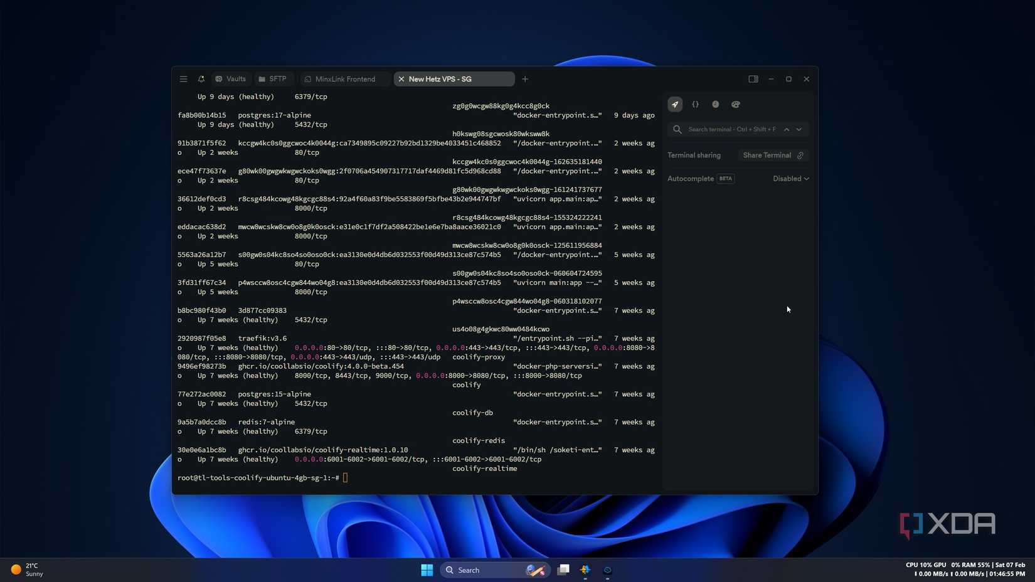Screen dimensions: 1035x582
Task: Open the Termius hamburger menu
Action: [x=183, y=79]
